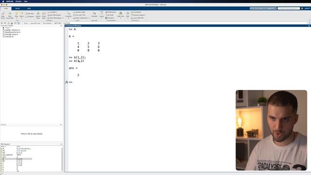The height and width of the screenshot is (175, 311).
Task: Click Analyze Code in the Code section
Action: point(79,12)
